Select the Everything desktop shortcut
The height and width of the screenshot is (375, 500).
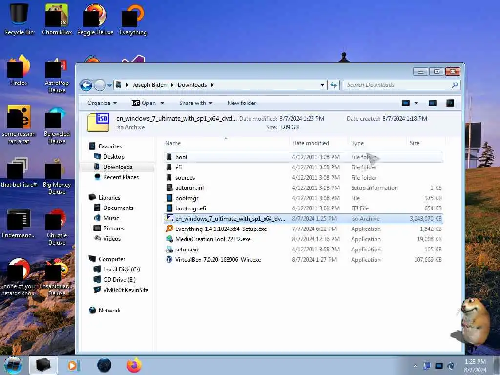click(133, 20)
